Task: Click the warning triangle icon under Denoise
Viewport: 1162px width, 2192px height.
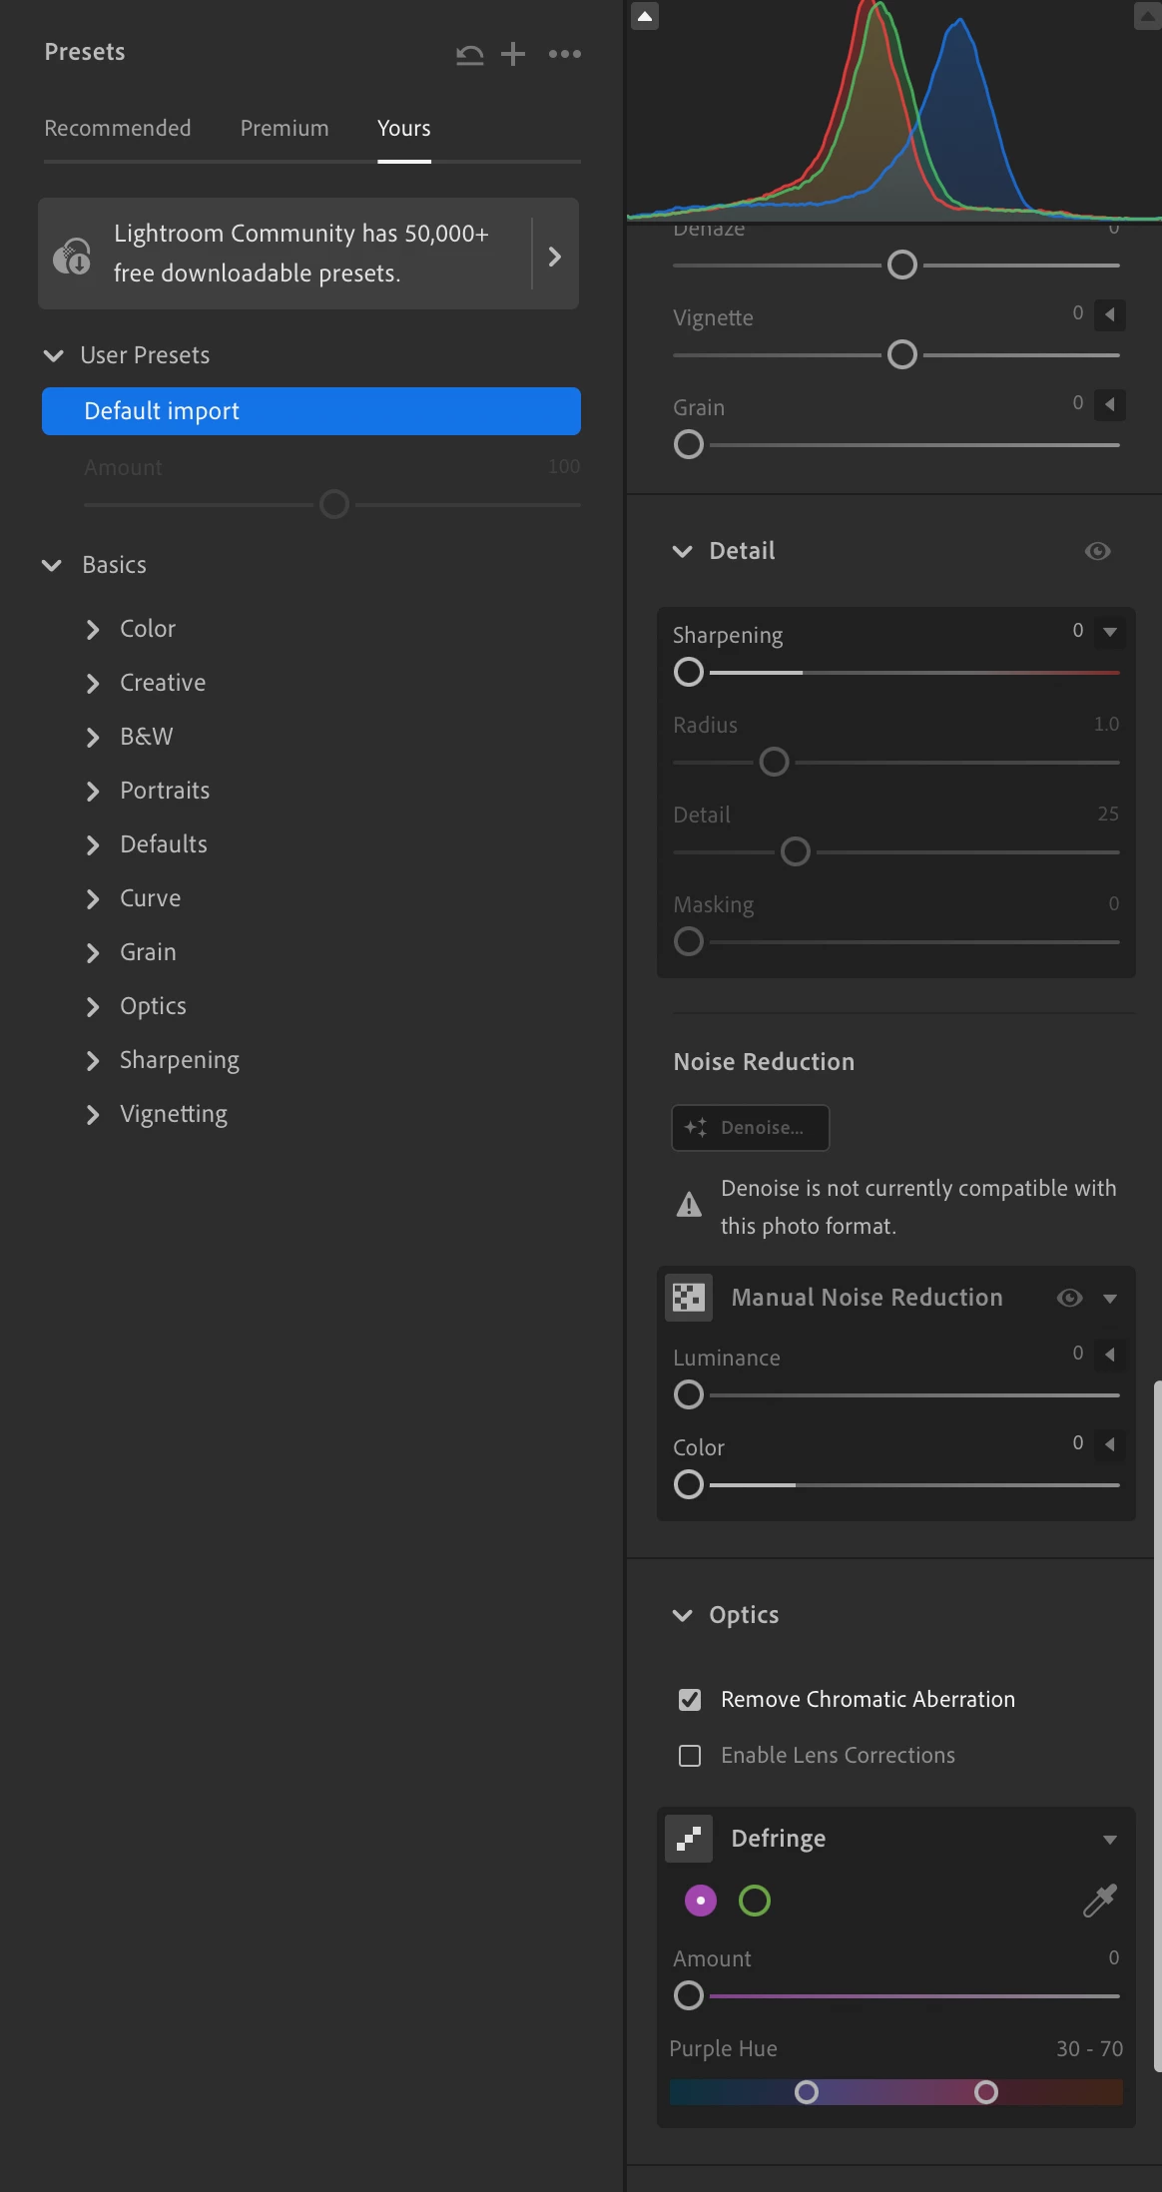Action: click(x=689, y=1205)
